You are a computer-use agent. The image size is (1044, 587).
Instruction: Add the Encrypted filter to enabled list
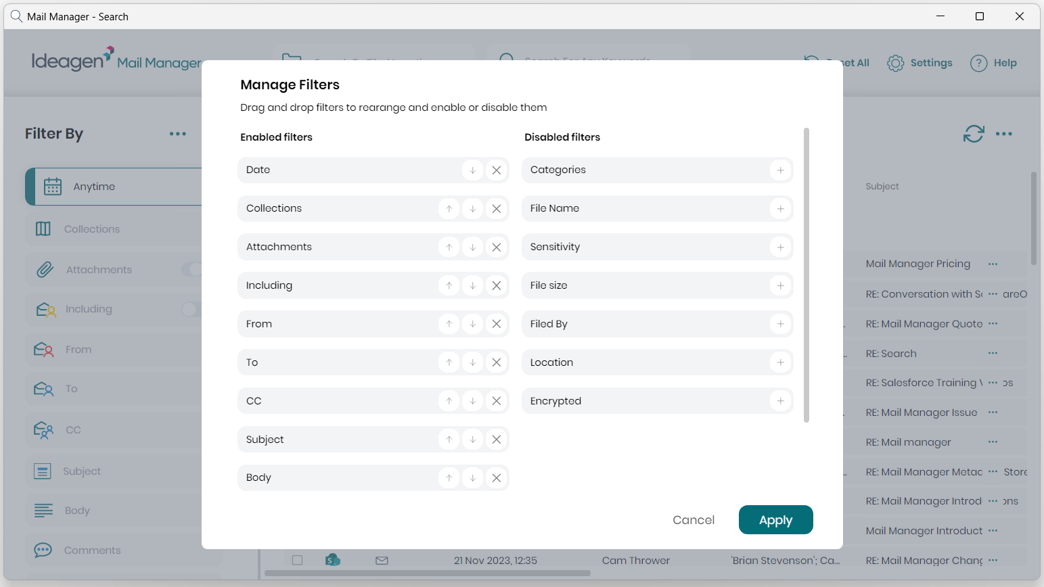pos(780,401)
